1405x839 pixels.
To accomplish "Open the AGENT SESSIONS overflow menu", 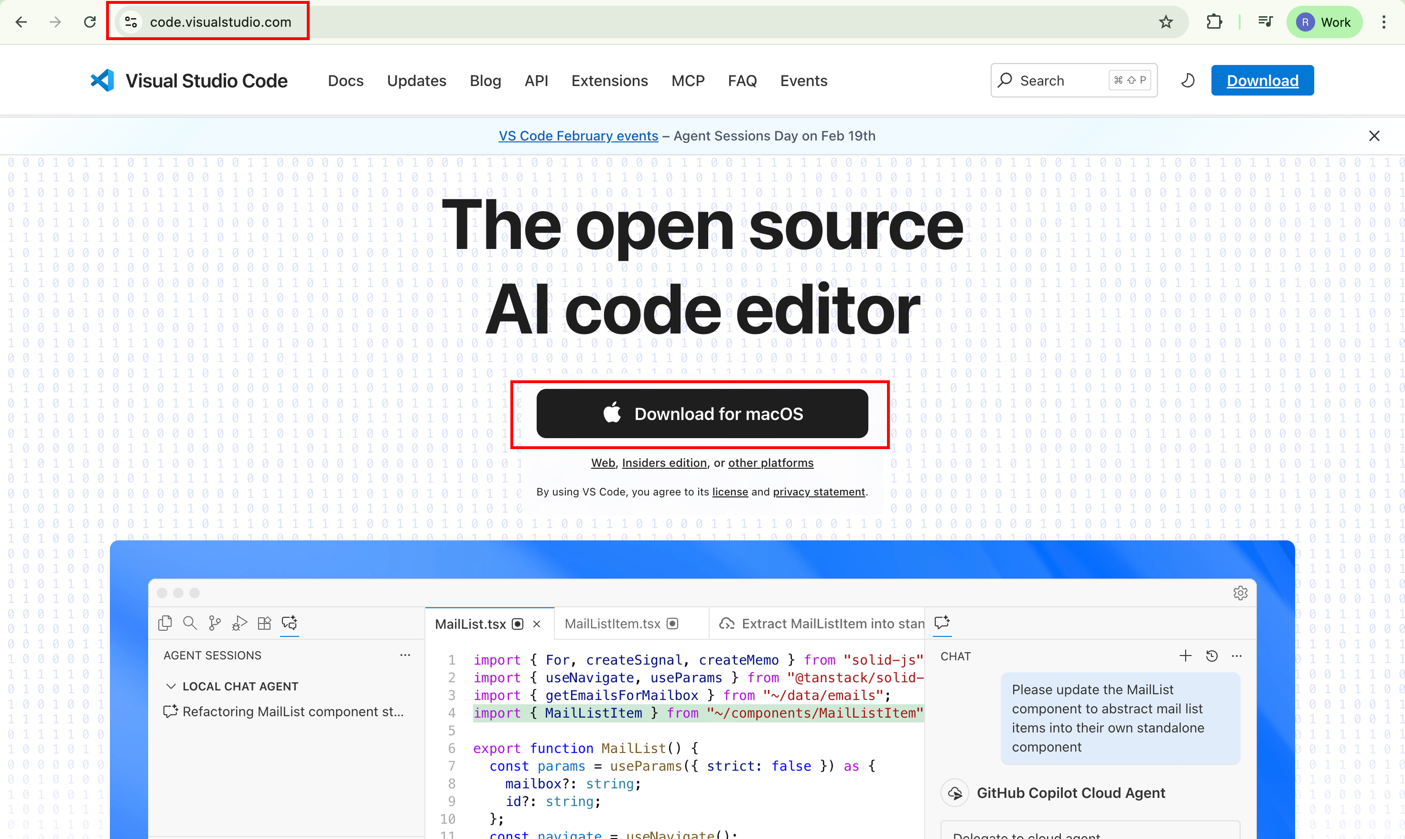I will tap(405, 655).
